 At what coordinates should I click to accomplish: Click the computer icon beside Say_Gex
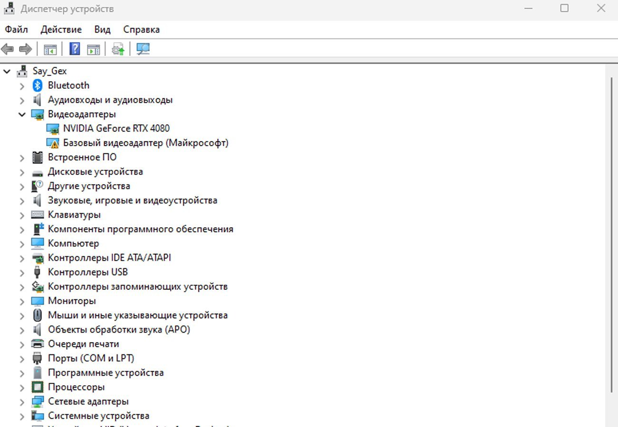(22, 71)
